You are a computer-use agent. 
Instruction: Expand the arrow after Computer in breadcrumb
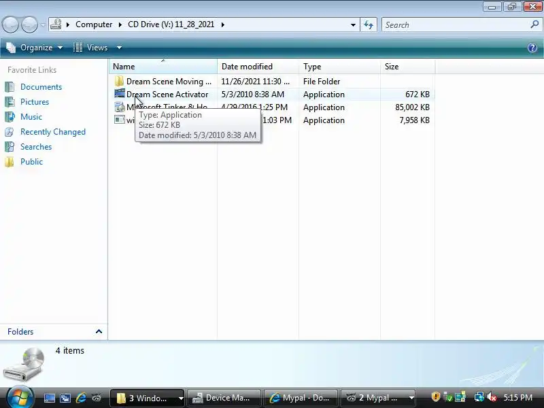[120, 24]
